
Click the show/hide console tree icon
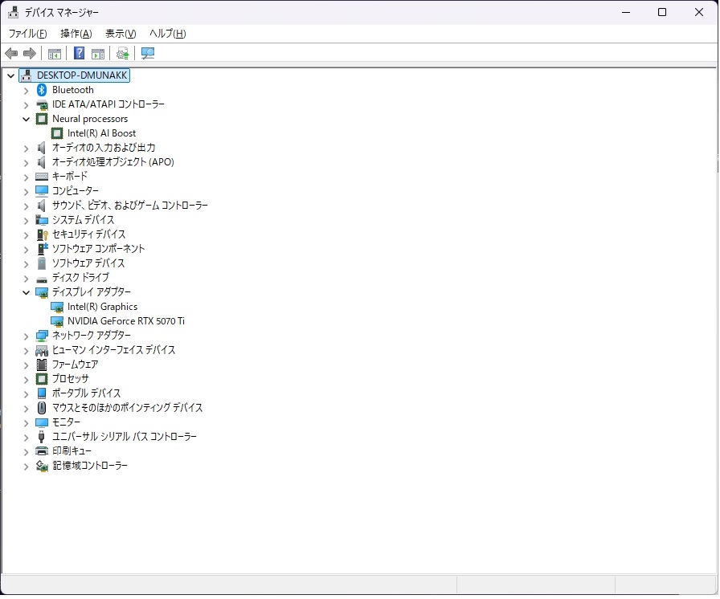54,54
